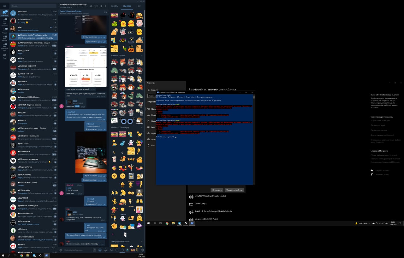Search inside the Windows Insider chat
Image resolution: width=404 pixels, height=258 pixels.
[x=91, y=6]
